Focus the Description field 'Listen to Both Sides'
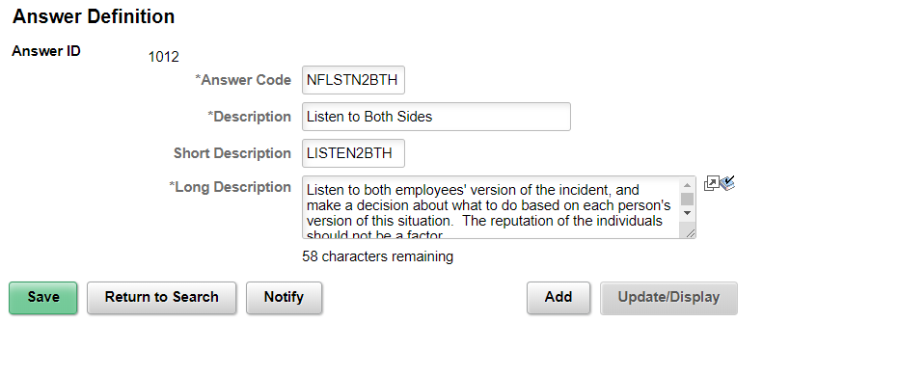899x376 pixels. [436, 117]
